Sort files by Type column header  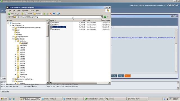coord(94,20)
